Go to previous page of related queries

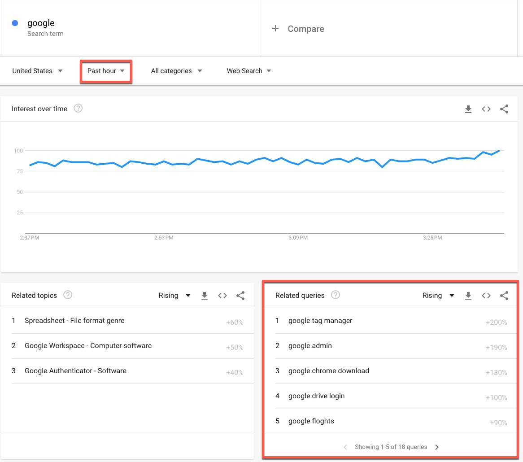(345, 447)
